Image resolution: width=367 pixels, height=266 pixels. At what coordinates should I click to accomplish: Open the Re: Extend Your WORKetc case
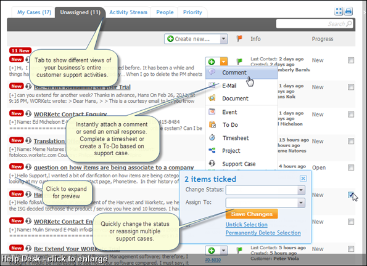(76, 249)
